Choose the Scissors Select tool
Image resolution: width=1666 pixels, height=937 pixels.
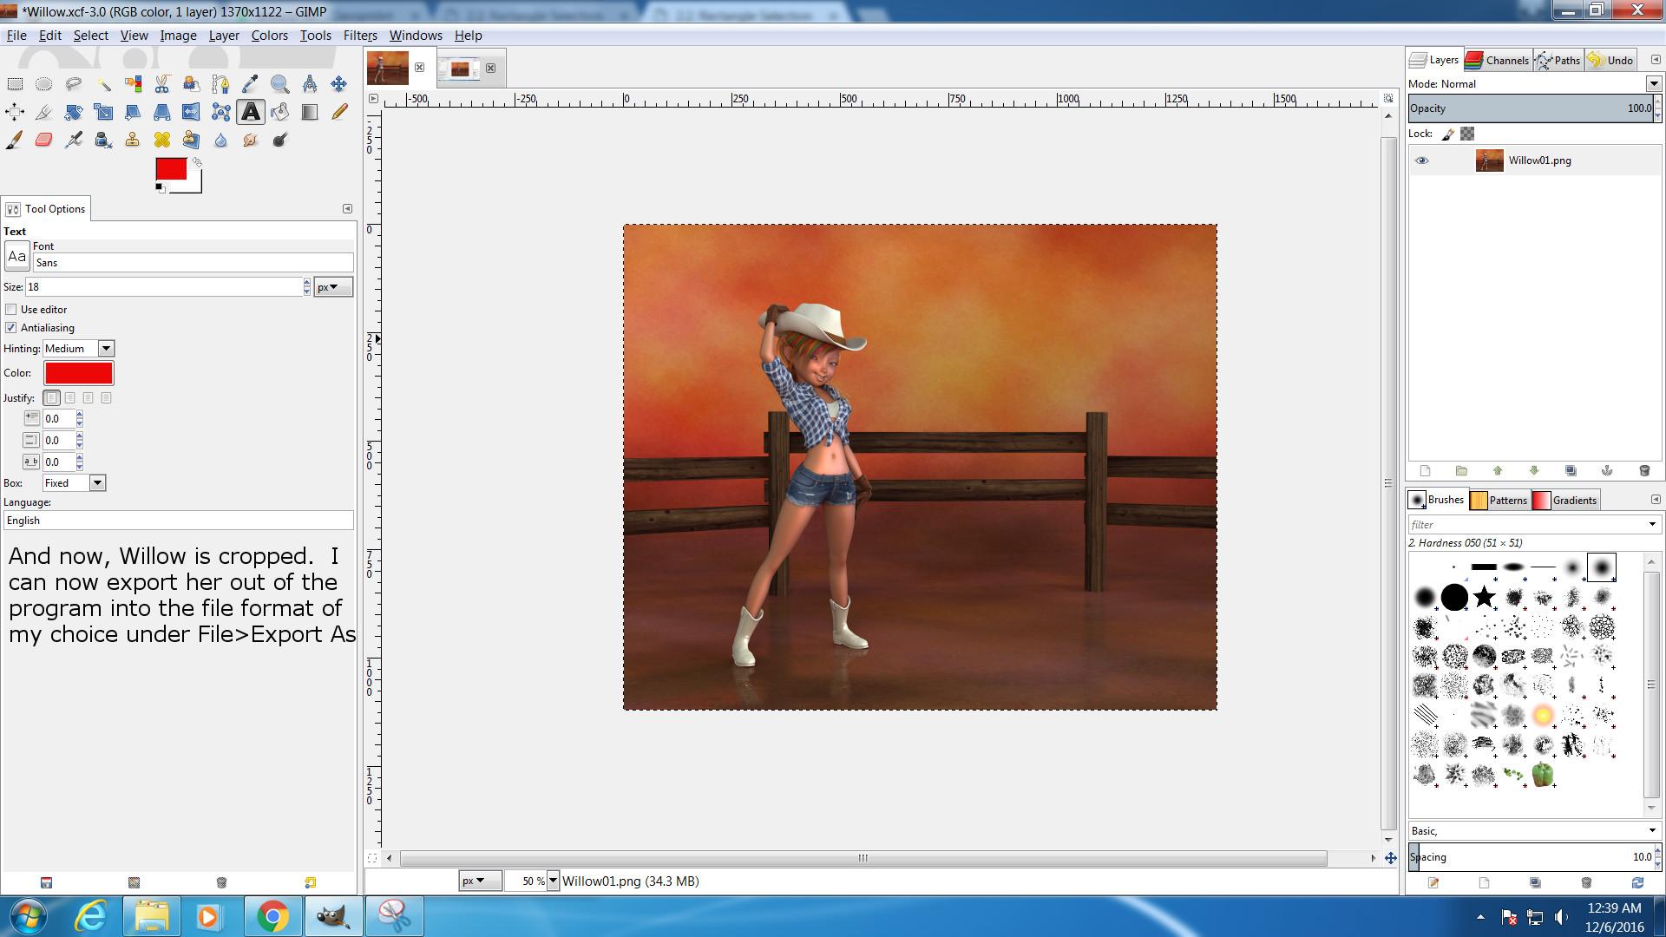pyautogui.click(x=162, y=84)
